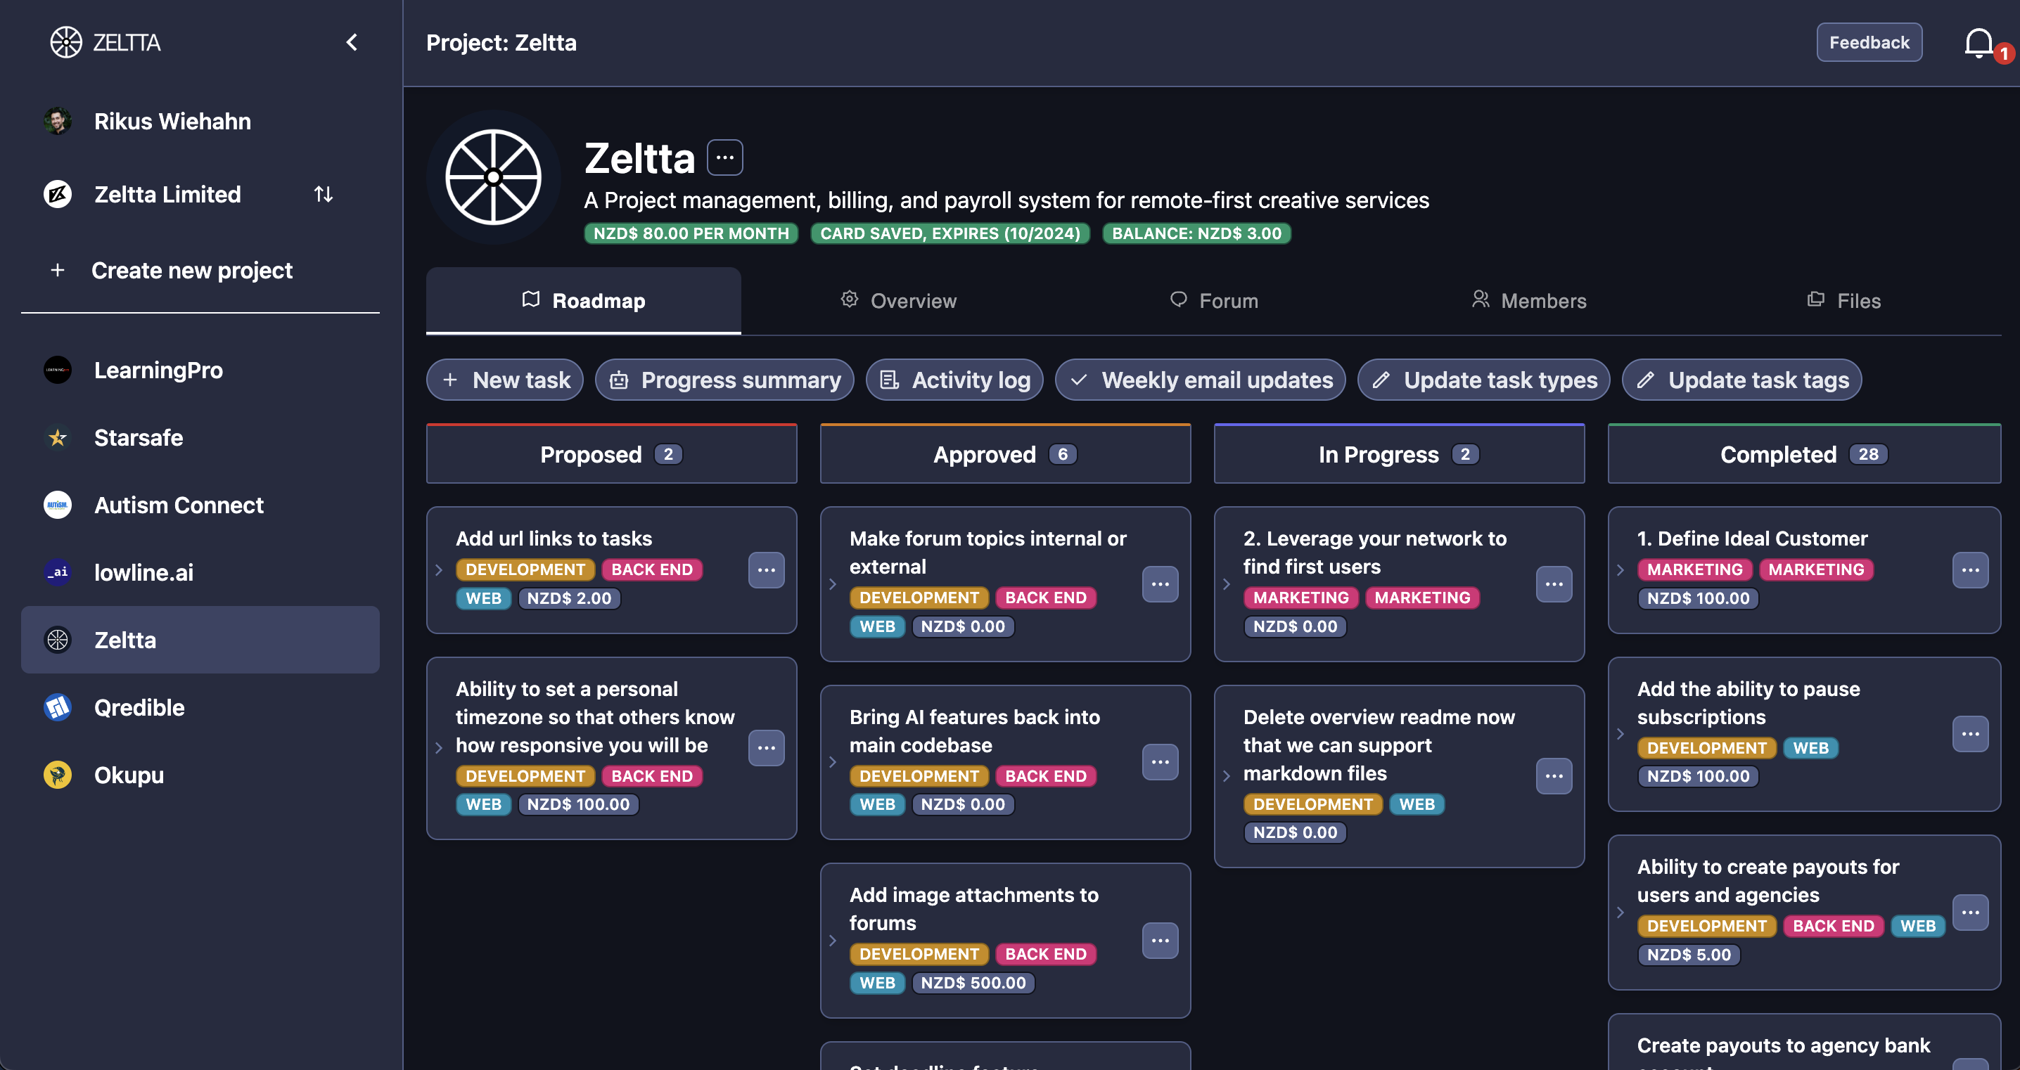Open options menu for Add url links task
Viewport: 2020px width, 1070px height.
pyautogui.click(x=766, y=570)
